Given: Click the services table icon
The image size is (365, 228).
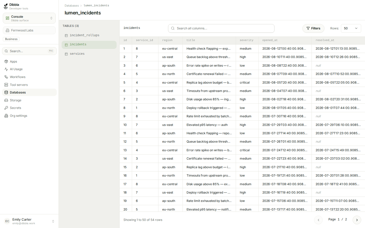Looking at the screenshot, I should click(66, 54).
